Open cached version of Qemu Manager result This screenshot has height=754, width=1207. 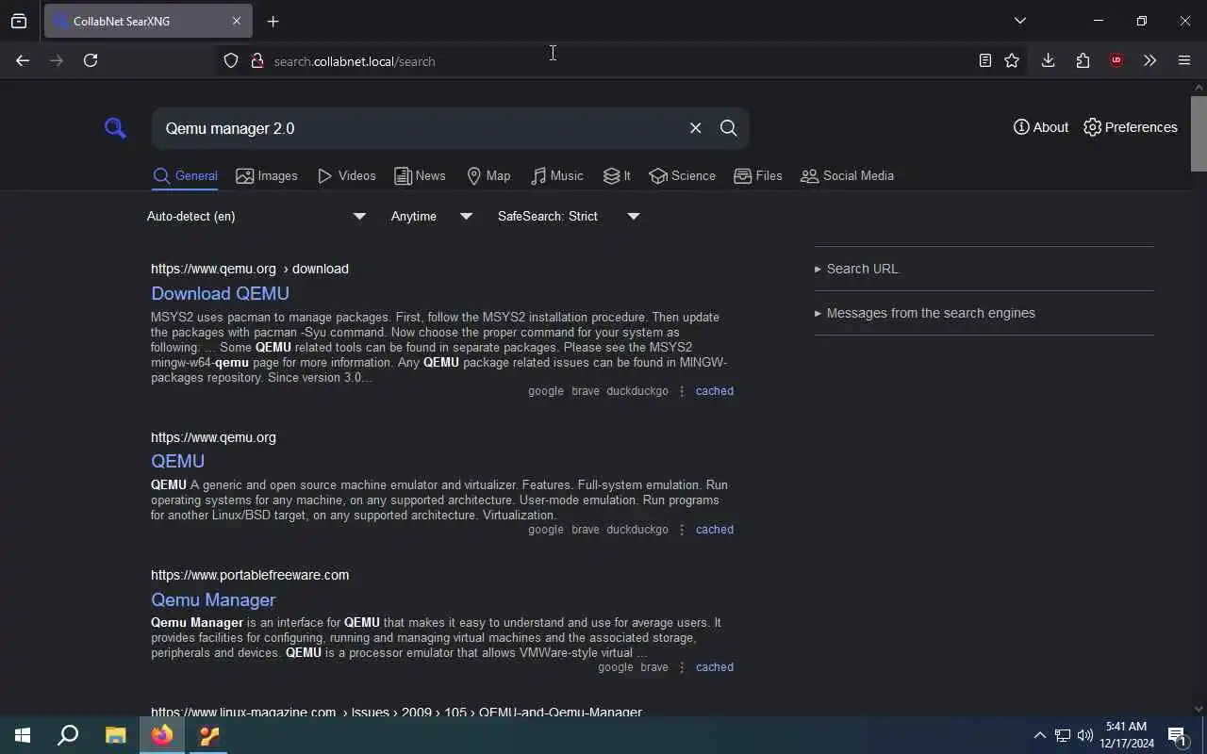714,666
